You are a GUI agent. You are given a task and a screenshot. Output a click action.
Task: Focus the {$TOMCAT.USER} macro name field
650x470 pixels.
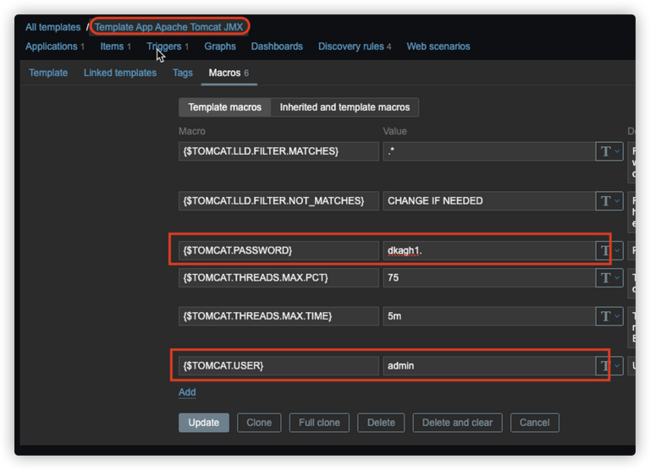click(x=278, y=366)
